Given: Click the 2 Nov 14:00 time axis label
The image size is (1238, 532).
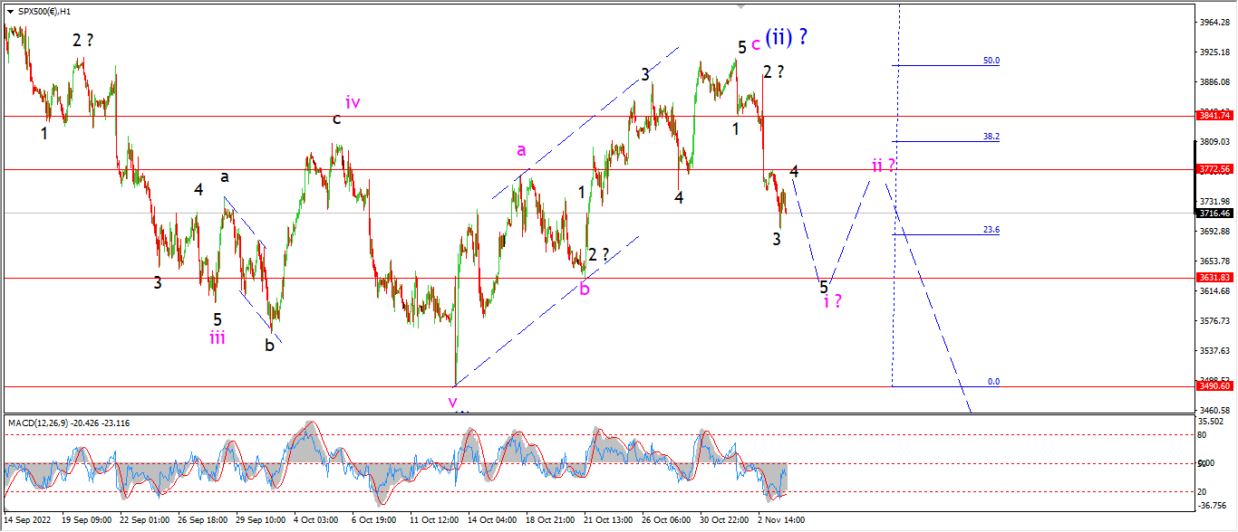Looking at the screenshot, I should click(779, 520).
